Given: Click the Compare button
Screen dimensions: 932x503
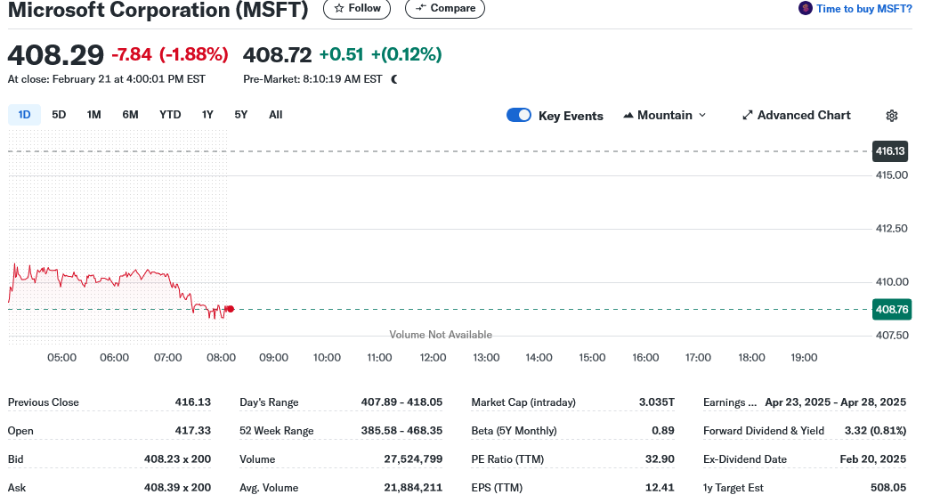Looking at the screenshot, I should (445, 8).
